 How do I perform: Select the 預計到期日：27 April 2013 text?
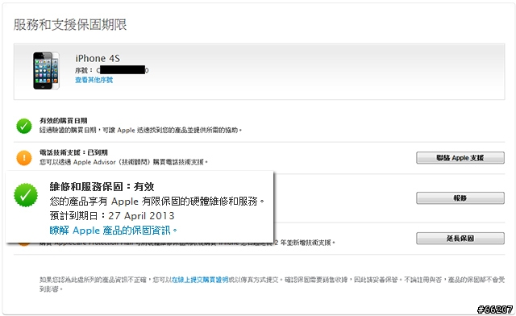point(112,215)
